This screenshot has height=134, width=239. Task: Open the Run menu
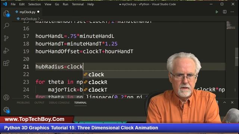(x=66, y=4)
